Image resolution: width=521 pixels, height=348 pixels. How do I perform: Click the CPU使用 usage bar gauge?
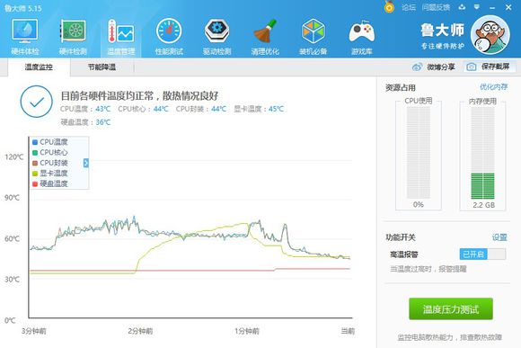click(419, 153)
